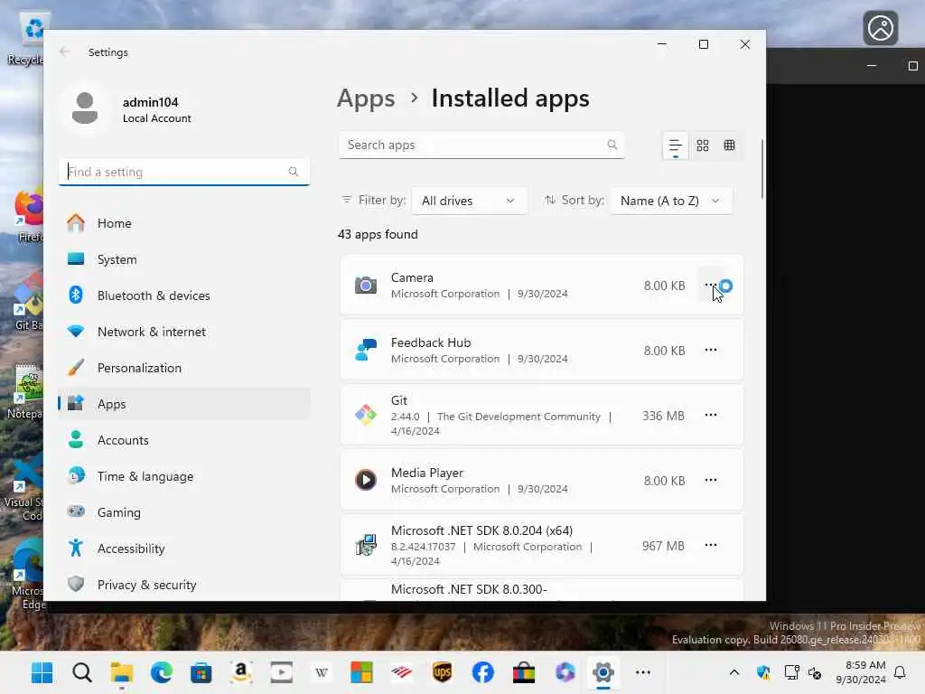
Task: Click the Media Player app icon
Action: pos(366,480)
